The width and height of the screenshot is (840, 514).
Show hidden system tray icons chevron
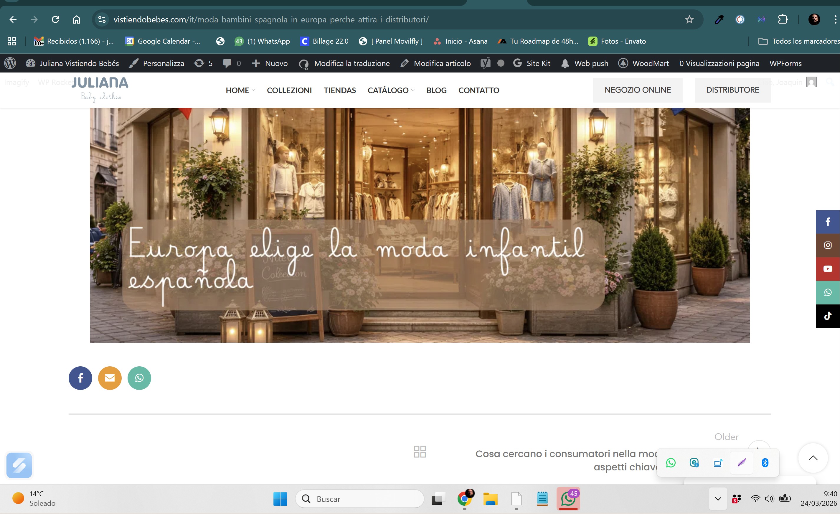(x=718, y=499)
